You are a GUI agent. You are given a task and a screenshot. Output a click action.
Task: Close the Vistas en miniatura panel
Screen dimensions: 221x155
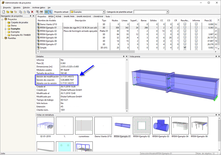pyautogui.click(x=219, y=115)
